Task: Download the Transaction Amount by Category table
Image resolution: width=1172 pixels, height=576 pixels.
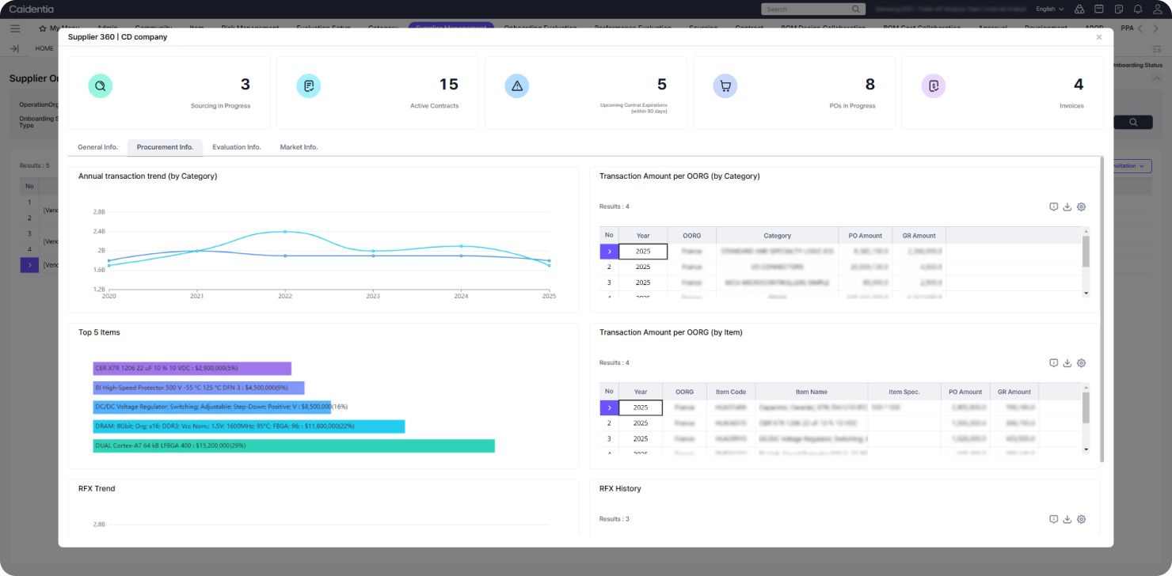Action: pos(1067,207)
